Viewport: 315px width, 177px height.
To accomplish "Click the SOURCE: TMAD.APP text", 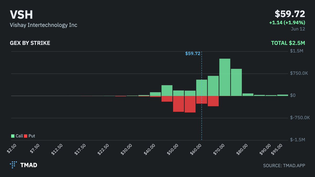I will coord(284,165).
